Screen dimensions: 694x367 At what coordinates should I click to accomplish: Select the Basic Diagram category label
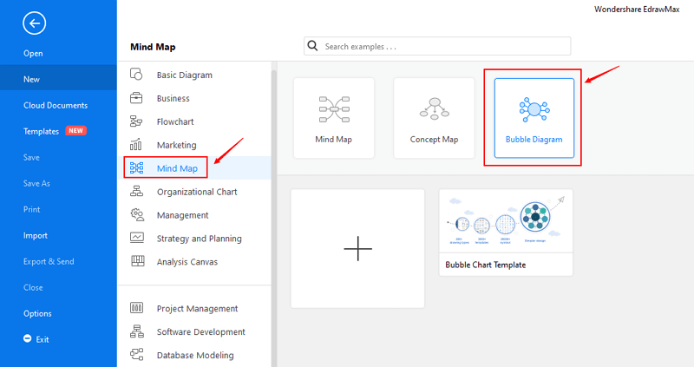click(x=185, y=75)
